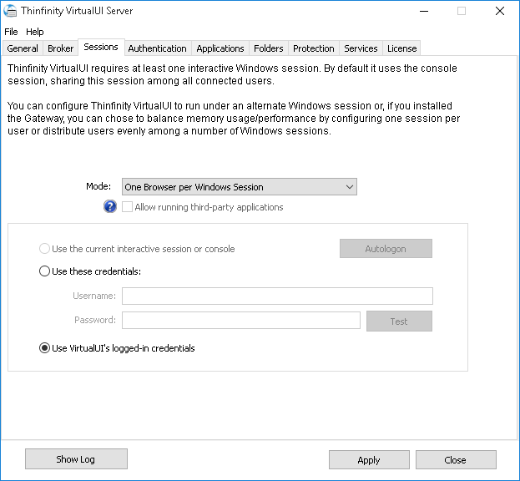This screenshot has height=481, width=520.
Task: Click the Show Log button
Action: point(76,459)
